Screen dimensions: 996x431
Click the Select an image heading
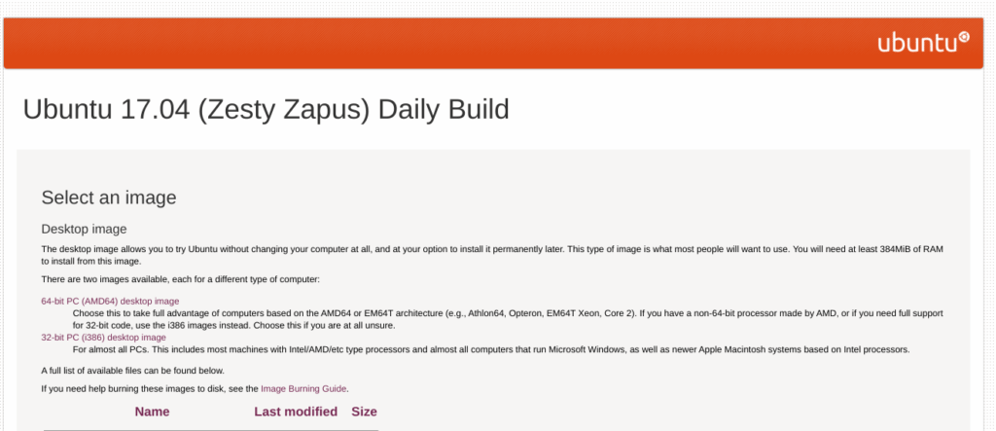click(x=109, y=198)
